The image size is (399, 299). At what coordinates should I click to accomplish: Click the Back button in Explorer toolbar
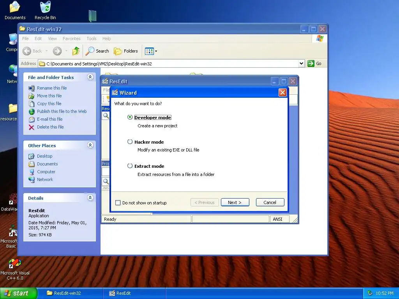click(x=32, y=51)
